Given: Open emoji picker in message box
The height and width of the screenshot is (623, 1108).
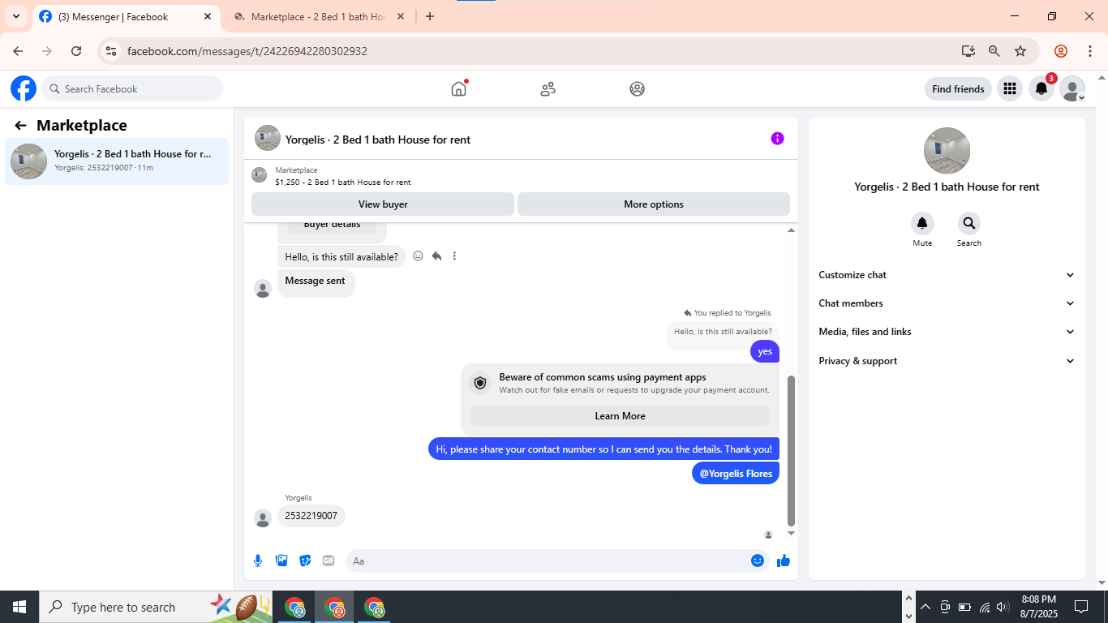Looking at the screenshot, I should click(x=758, y=561).
